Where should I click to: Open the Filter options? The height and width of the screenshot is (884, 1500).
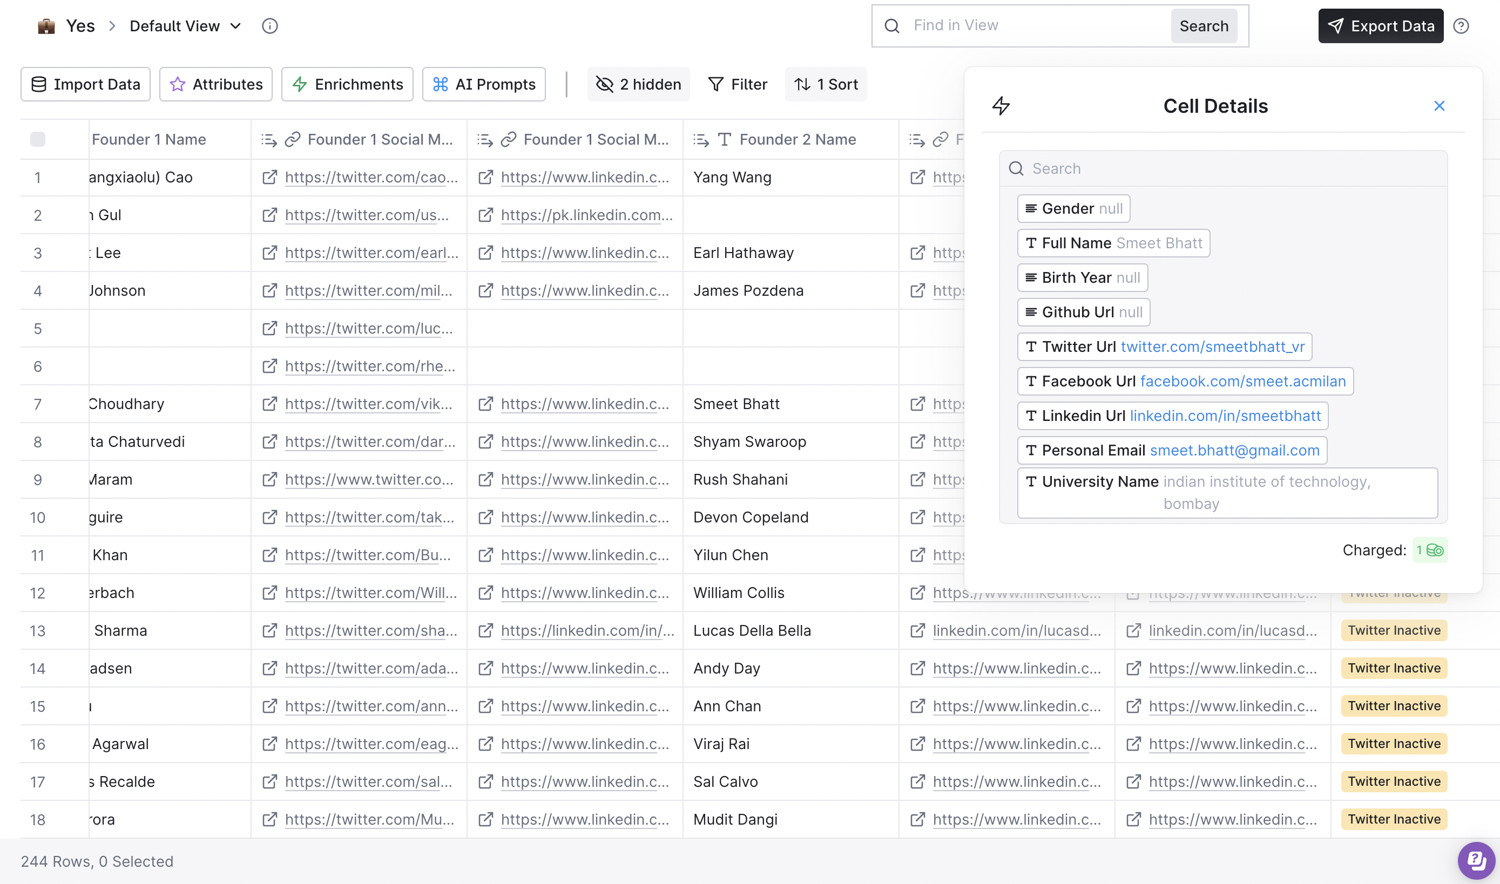coord(737,85)
